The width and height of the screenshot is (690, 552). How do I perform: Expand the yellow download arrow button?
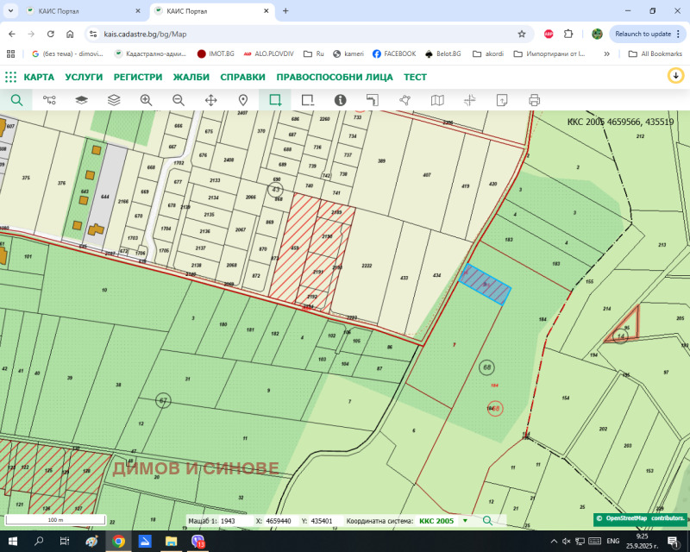click(676, 76)
